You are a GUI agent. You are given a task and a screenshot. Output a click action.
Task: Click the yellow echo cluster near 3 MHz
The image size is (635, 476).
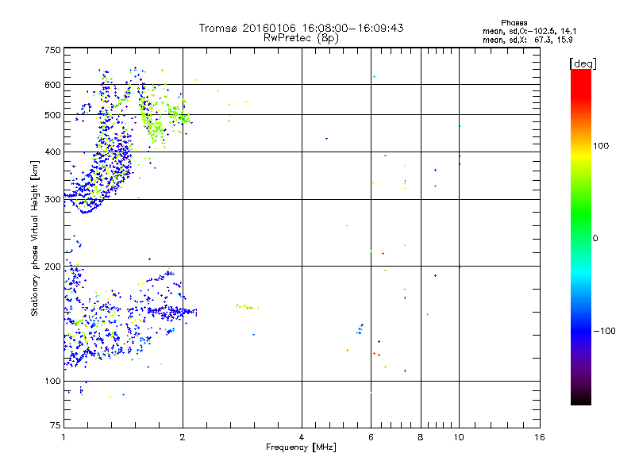tap(247, 307)
